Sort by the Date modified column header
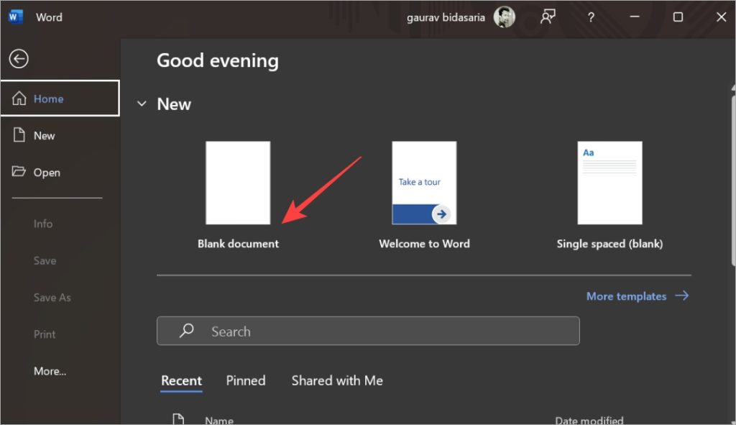 tap(589, 420)
